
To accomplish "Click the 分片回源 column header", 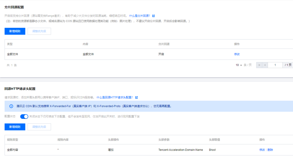I will tap(164, 44).
